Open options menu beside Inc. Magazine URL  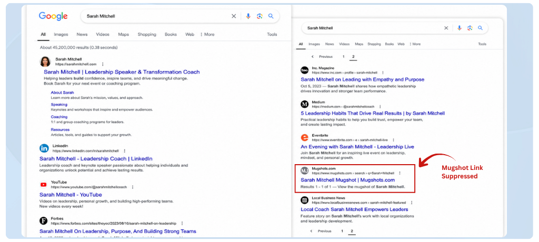click(x=383, y=73)
